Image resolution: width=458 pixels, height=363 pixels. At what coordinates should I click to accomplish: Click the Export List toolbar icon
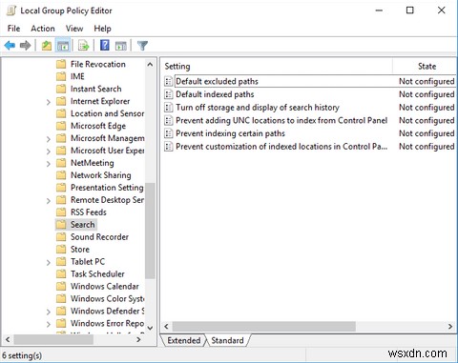tap(84, 46)
